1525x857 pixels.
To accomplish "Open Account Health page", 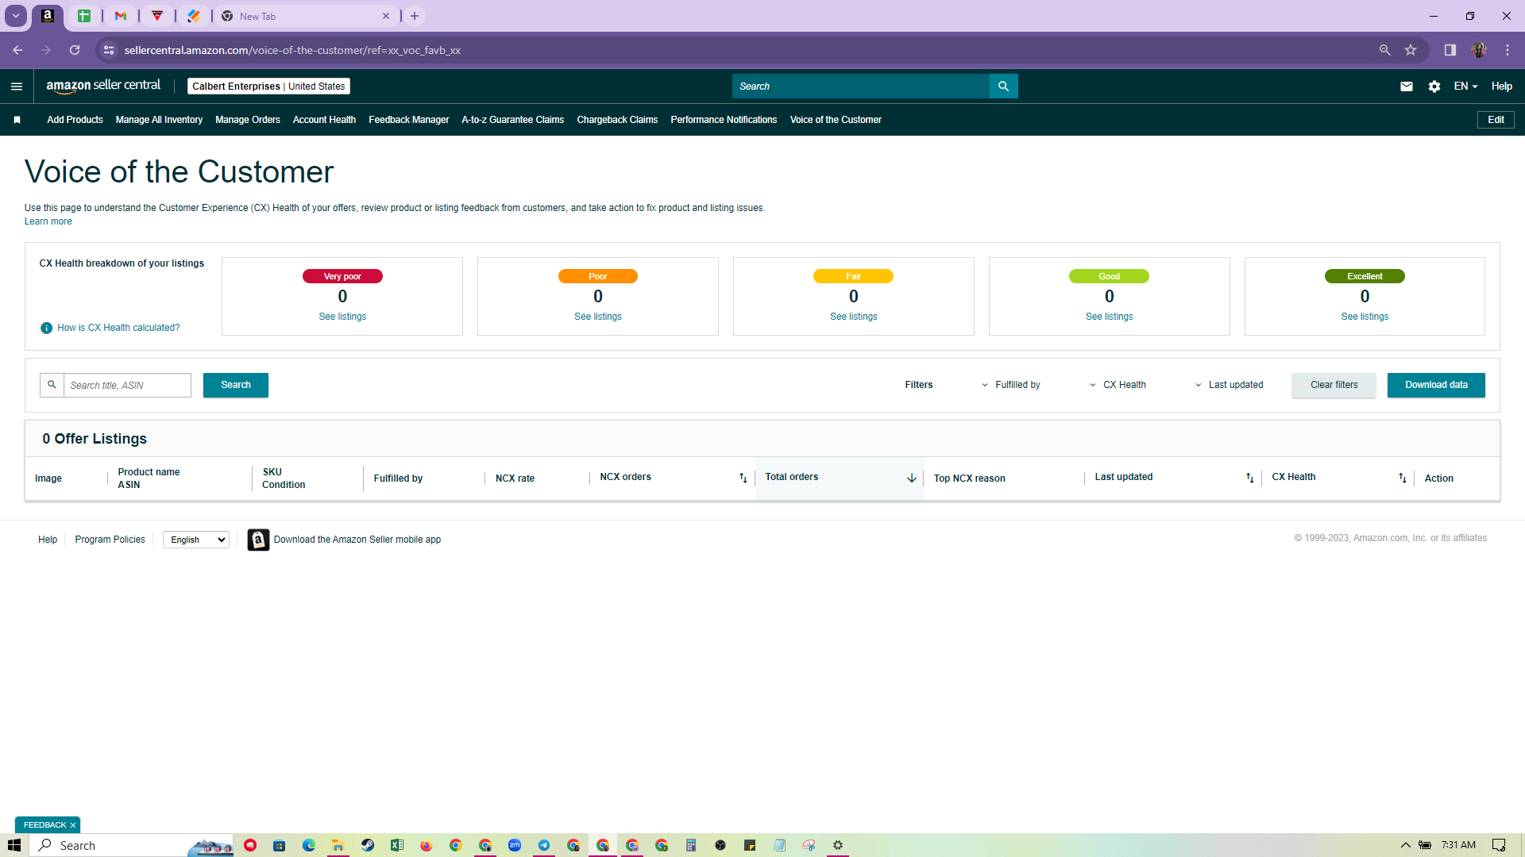I will coord(324,120).
